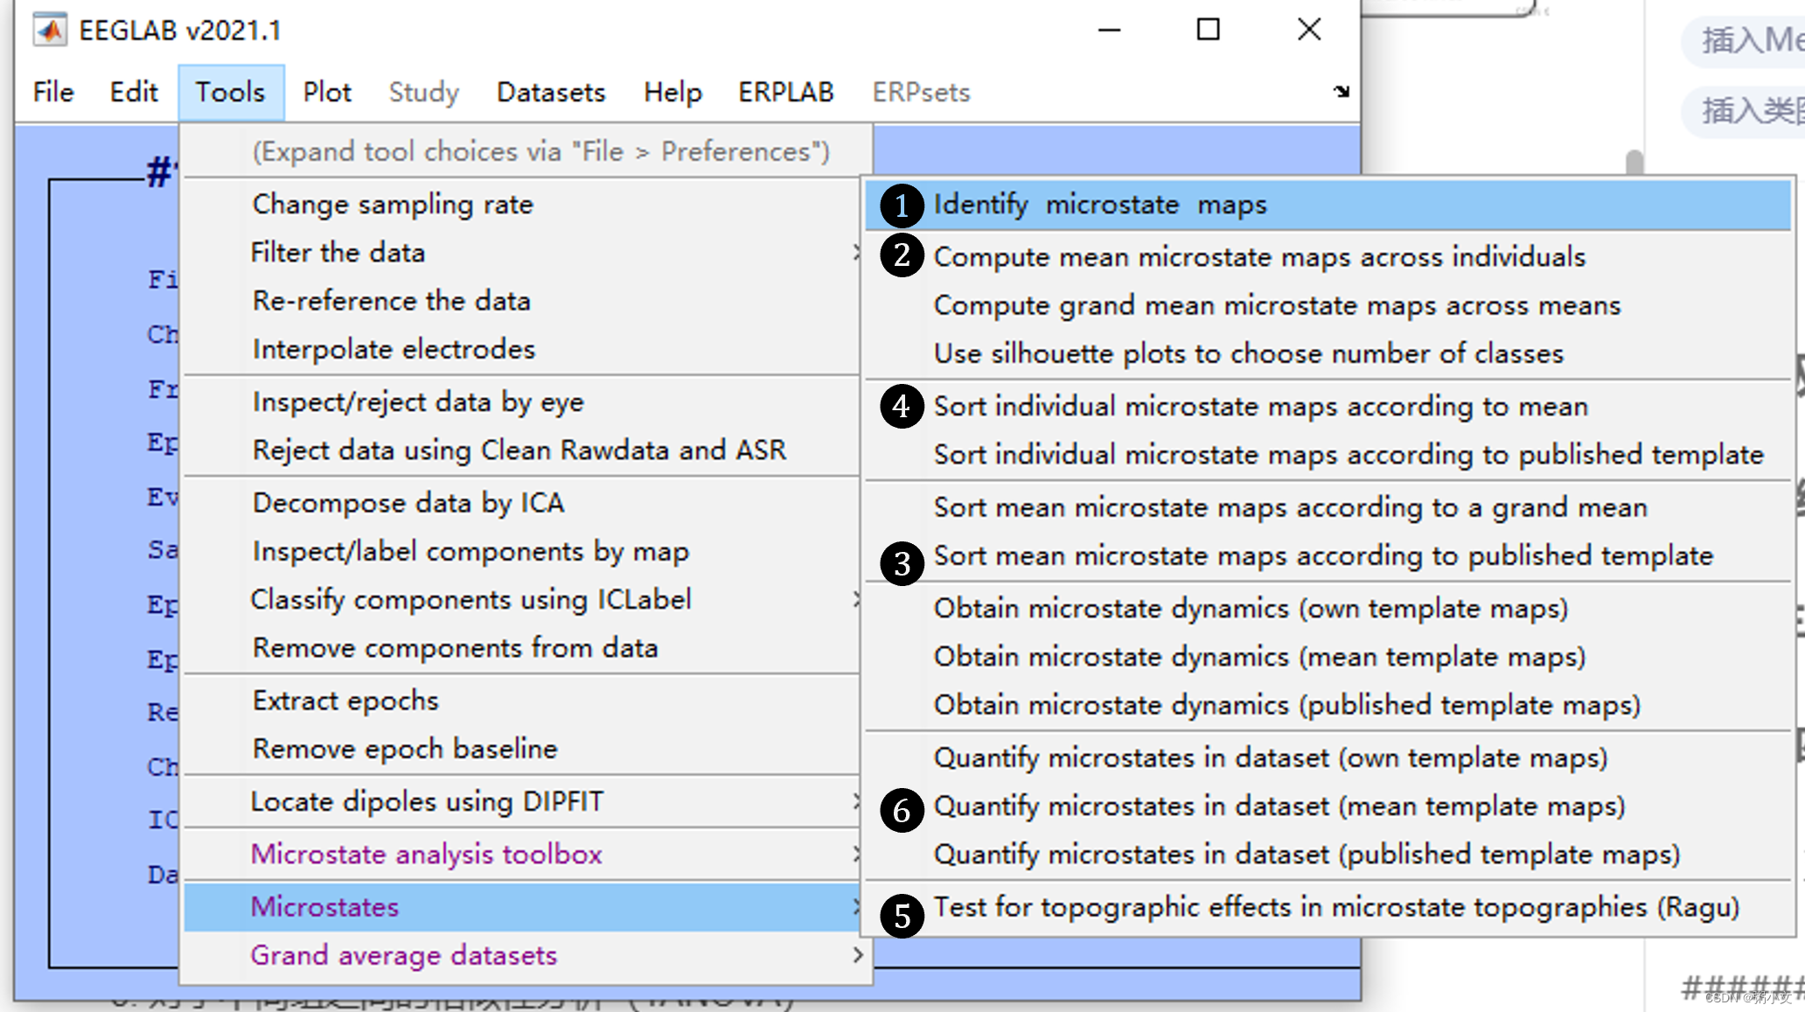Viewport: 1805px width, 1012px height.
Task: Open the Plot menu
Action: (x=327, y=92)
